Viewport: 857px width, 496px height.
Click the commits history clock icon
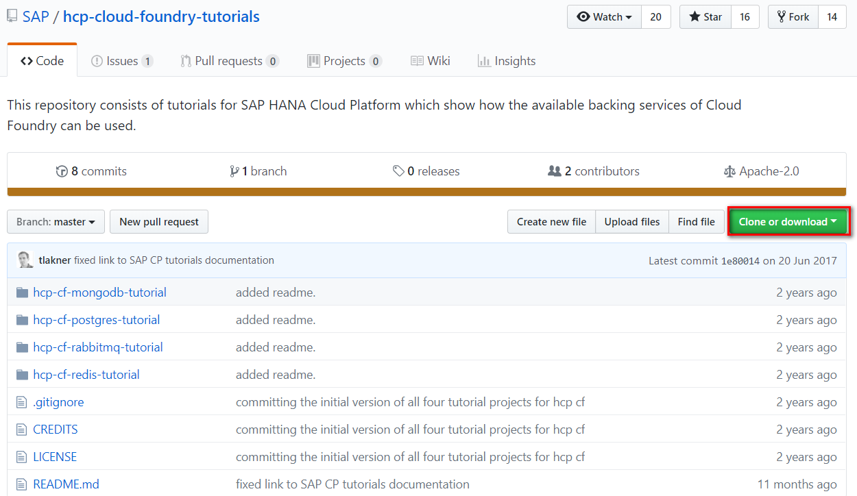click(x=62, y=171)
